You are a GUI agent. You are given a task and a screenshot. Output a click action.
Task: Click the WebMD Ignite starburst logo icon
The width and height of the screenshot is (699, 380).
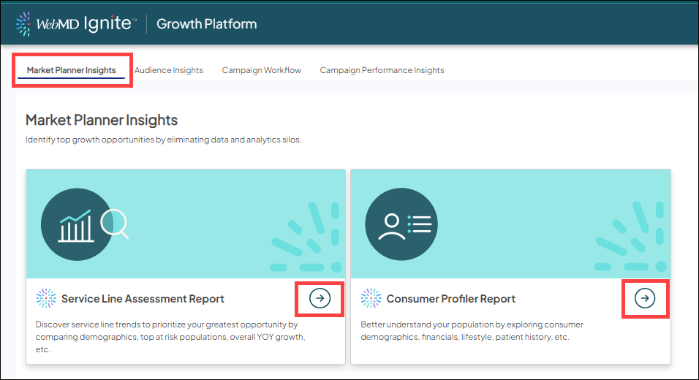(24, 23)
